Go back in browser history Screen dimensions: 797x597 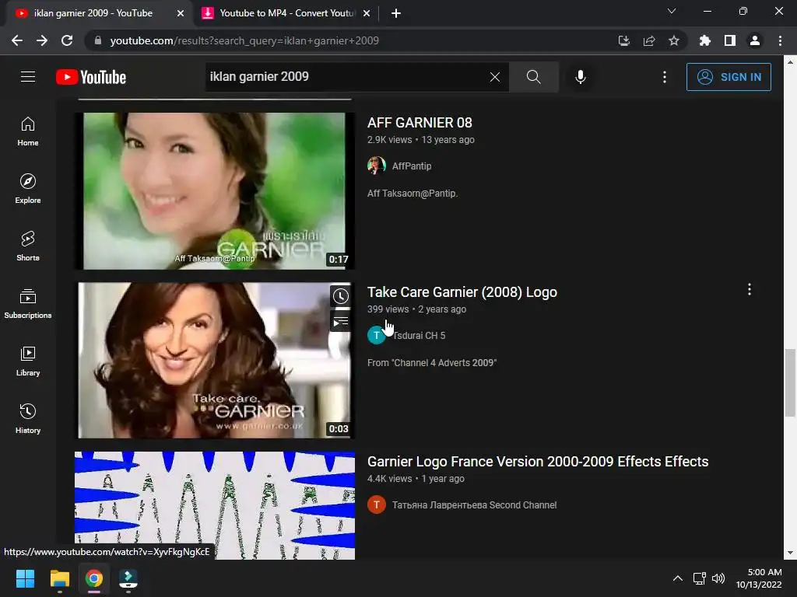tap(17, 40)
